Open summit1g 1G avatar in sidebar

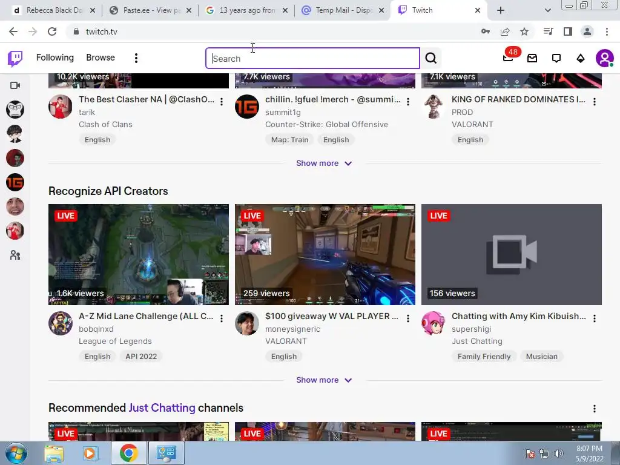(15, 182)
